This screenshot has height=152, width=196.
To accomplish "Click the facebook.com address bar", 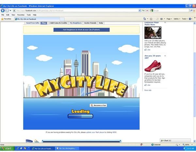I will coord(76,11).
